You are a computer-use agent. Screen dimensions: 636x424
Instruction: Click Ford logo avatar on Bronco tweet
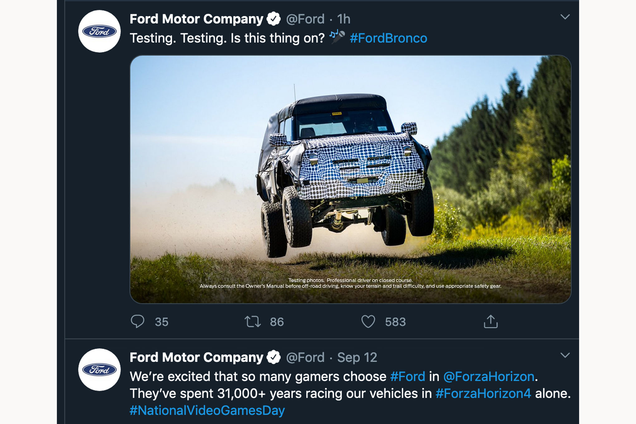click(x=99, y=31)
